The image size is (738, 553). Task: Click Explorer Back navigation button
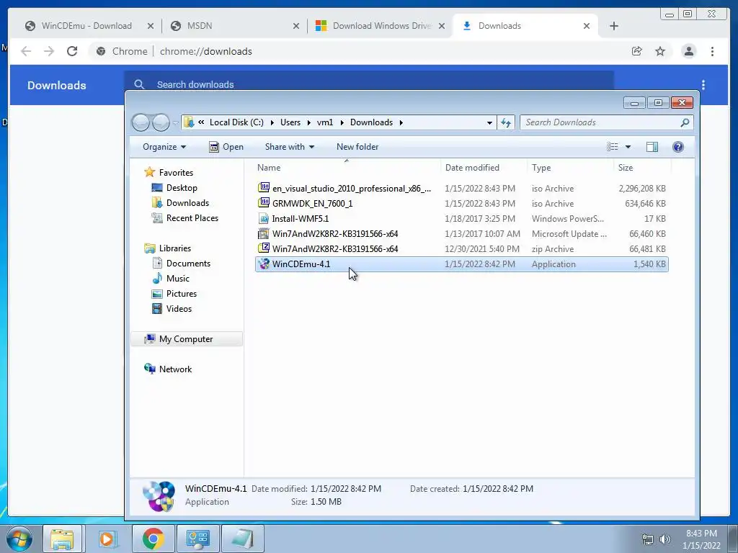point(141,122)
